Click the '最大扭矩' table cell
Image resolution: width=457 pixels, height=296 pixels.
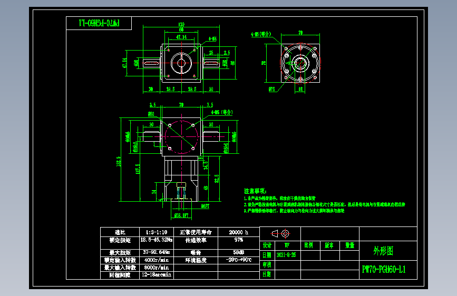120,253
